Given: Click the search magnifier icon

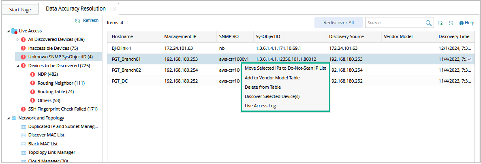Looking at the screenshot, I should 428,23.
